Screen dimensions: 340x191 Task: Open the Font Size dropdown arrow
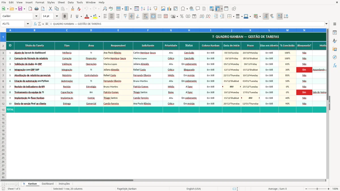(57, 16)
